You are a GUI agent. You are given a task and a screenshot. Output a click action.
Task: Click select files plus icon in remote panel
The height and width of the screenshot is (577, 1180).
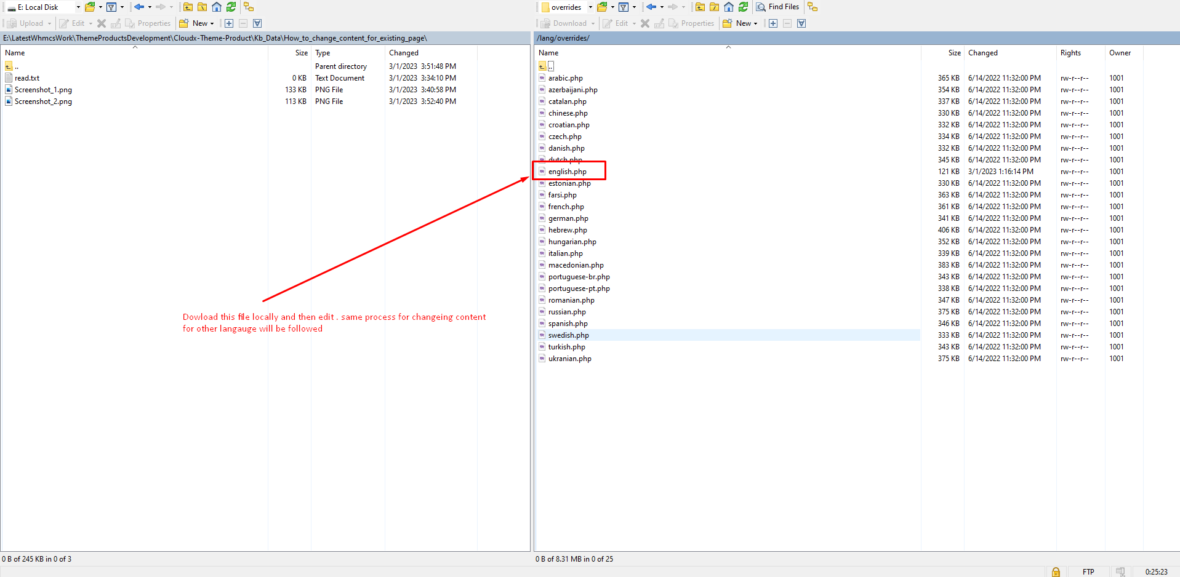pyautogui.click(x=773, y=23)
